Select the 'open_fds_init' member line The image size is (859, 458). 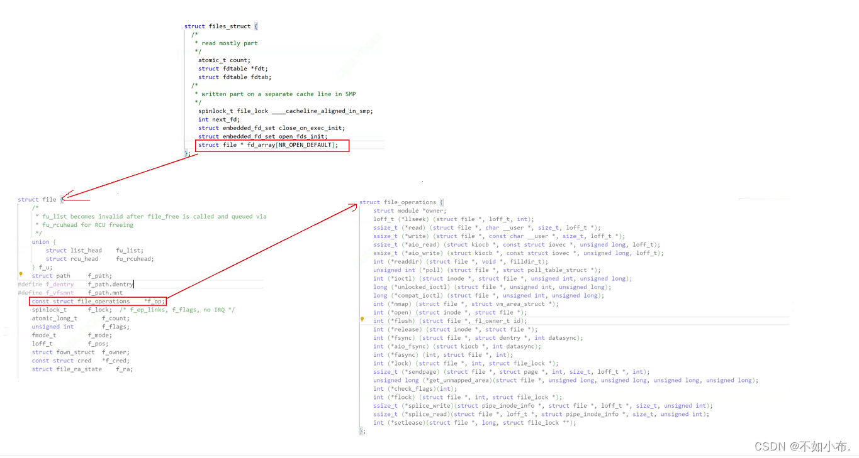(263, 136)
